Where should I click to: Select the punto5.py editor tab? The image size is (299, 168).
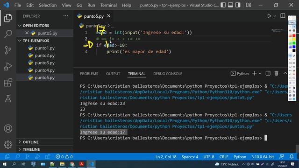[x=93, y=16]
